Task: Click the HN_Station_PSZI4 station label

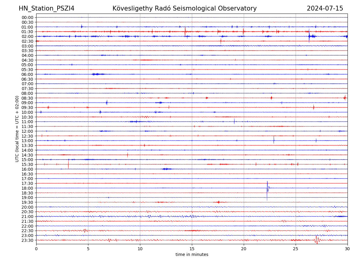Action: [46, 8]
